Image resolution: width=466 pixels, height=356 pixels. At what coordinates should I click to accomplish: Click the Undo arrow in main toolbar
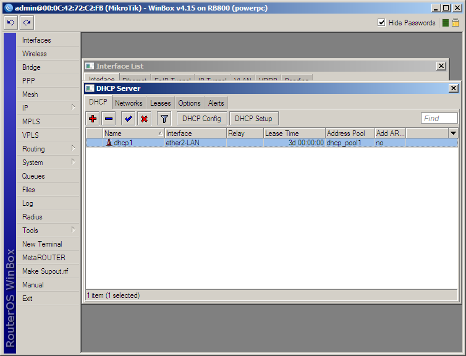click(x=11, y=23)
